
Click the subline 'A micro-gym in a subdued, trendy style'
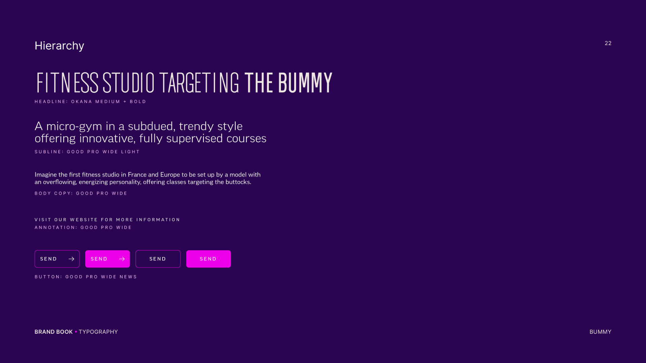139,126
